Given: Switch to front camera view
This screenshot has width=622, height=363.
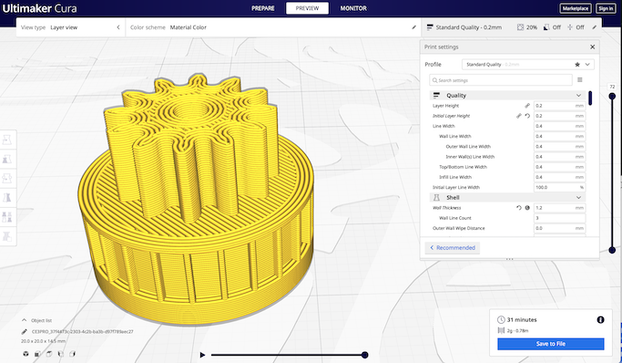Looking at the screenshot, I should pyautogui.click(x=37, y=354).
